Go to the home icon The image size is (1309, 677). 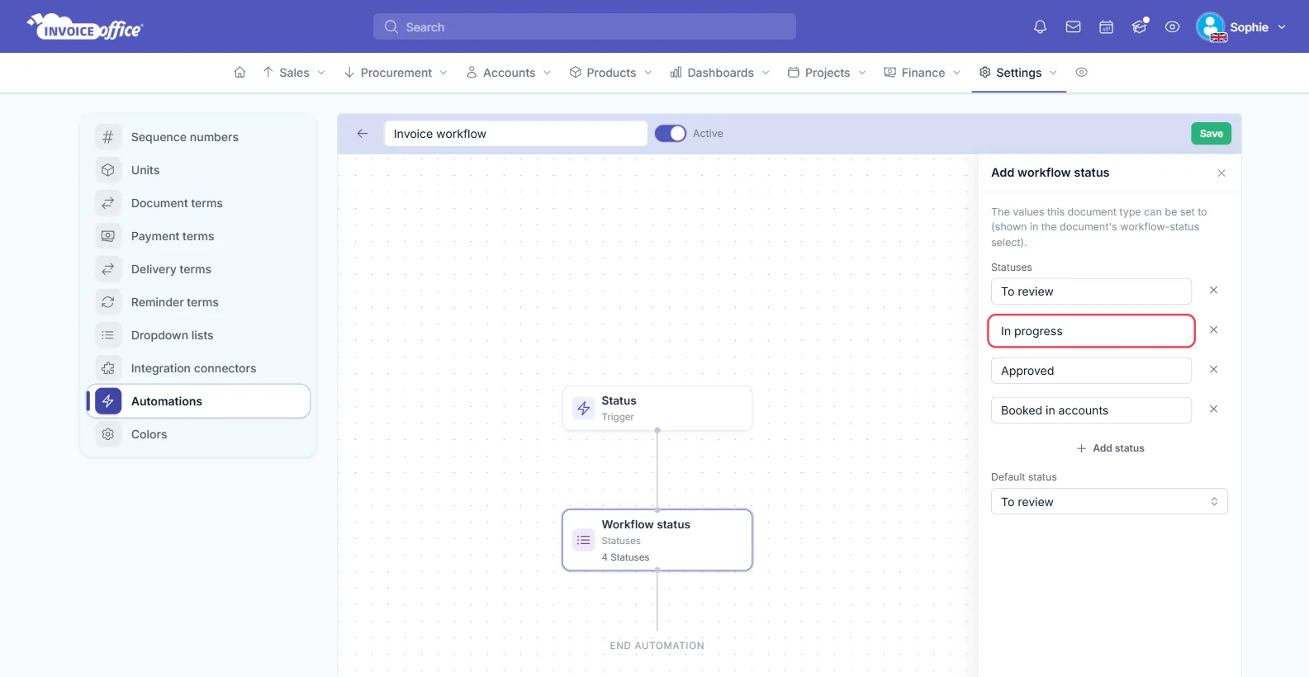240,73
